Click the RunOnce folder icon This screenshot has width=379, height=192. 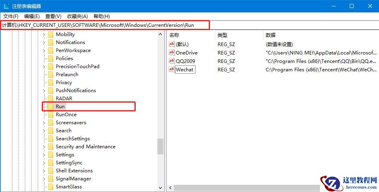(51, 115)
